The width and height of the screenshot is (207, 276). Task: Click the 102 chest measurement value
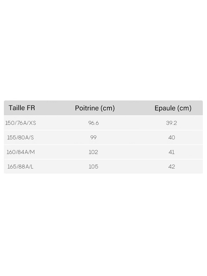tap(93, 152)
